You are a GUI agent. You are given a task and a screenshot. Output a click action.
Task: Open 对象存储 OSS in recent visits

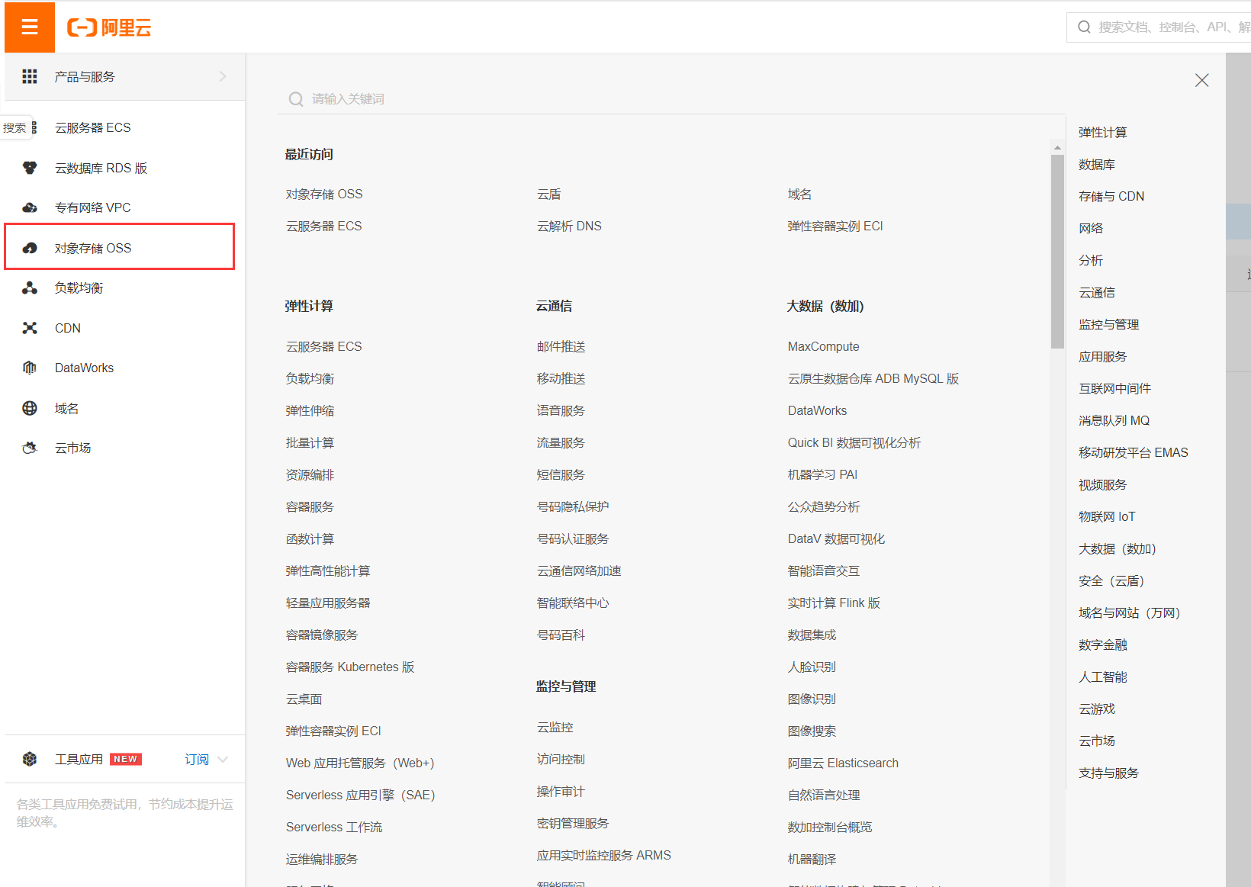pyautogui.click(x=324, y=194)
